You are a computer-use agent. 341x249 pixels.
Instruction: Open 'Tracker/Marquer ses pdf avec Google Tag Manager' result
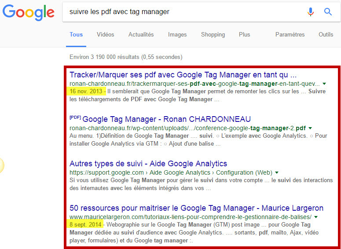(x=183, y=75)
